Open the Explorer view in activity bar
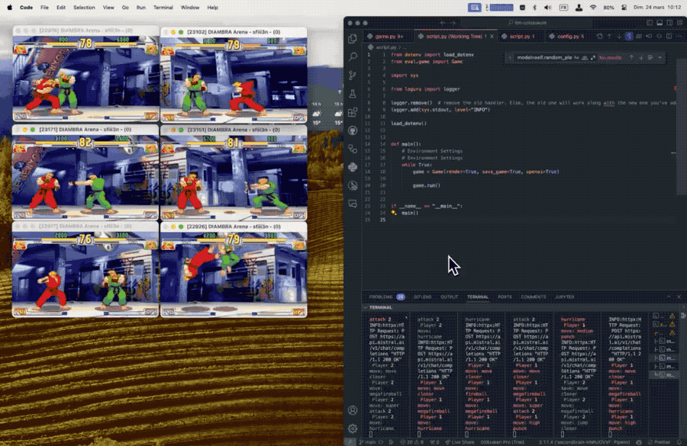 (353, 39)
